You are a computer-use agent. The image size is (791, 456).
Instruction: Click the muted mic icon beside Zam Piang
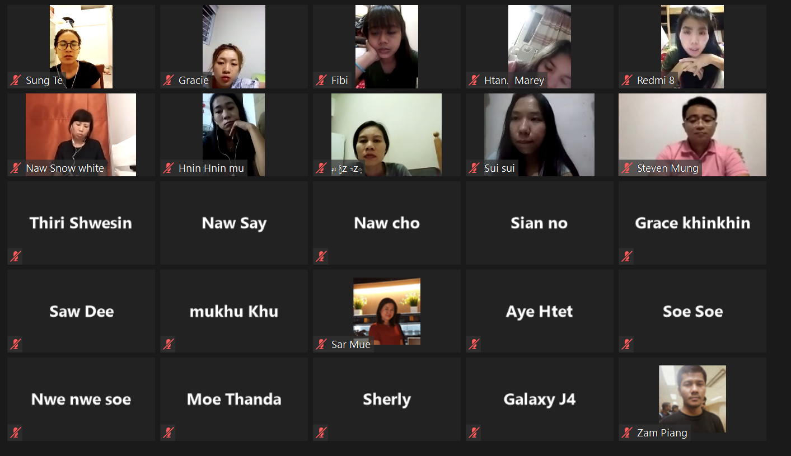(x=627, y=433)
